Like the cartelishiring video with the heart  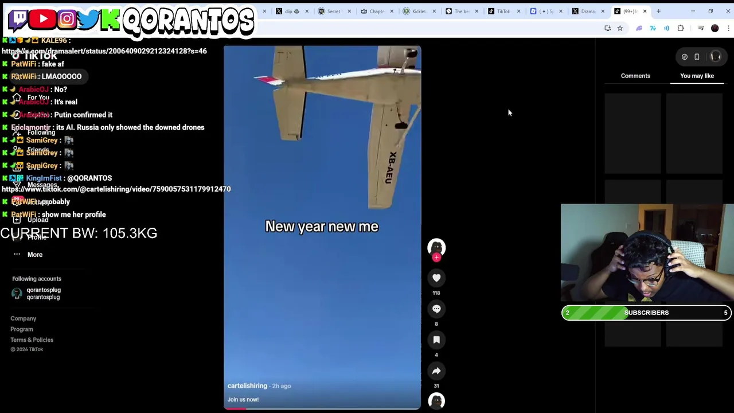pos(436,278)
